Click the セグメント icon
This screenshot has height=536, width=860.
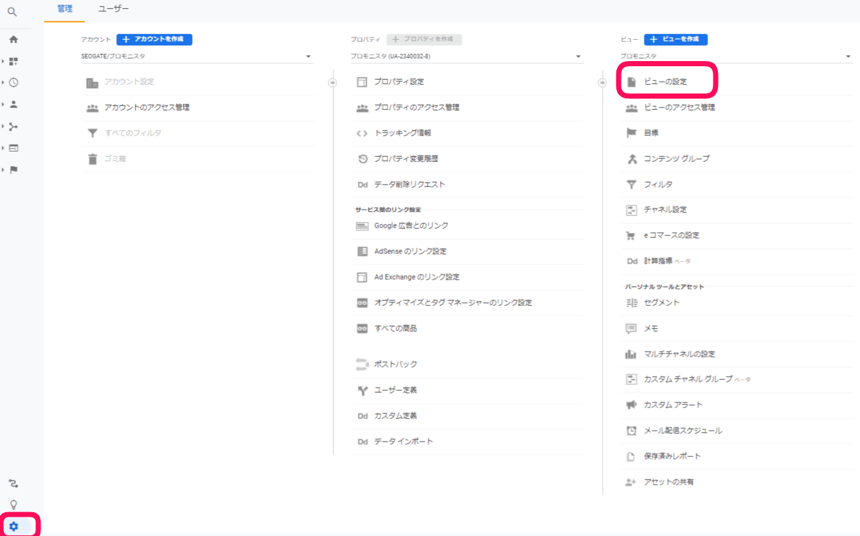pos(631,303)
